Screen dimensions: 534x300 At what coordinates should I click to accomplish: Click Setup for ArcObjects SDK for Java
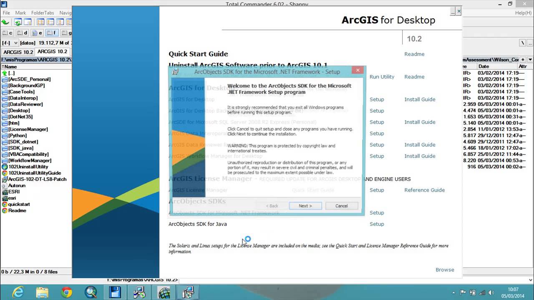[x=377, y=224]
